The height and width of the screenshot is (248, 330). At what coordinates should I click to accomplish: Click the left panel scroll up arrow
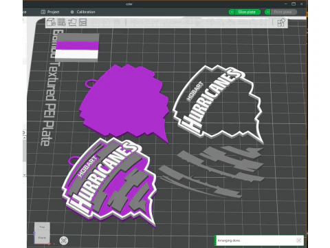click(24, 137)
